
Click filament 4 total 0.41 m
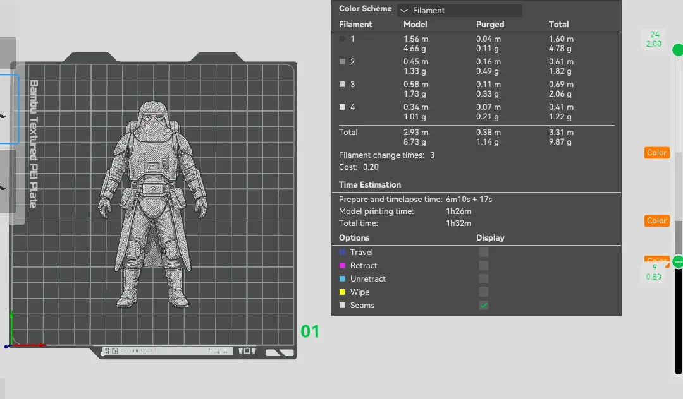(561, 107)
